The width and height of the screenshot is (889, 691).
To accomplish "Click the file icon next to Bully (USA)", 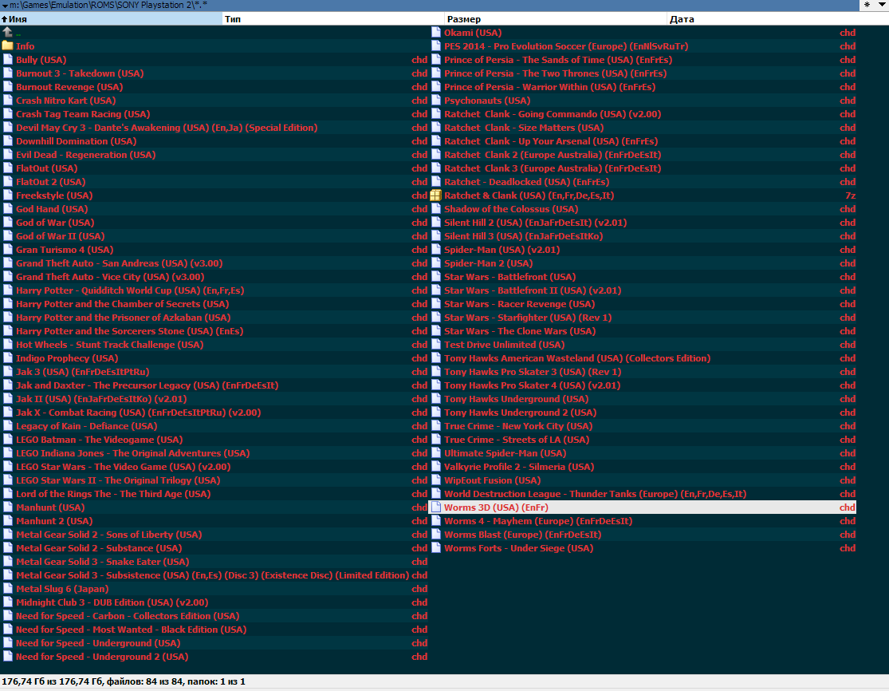I will pos(7,60).
